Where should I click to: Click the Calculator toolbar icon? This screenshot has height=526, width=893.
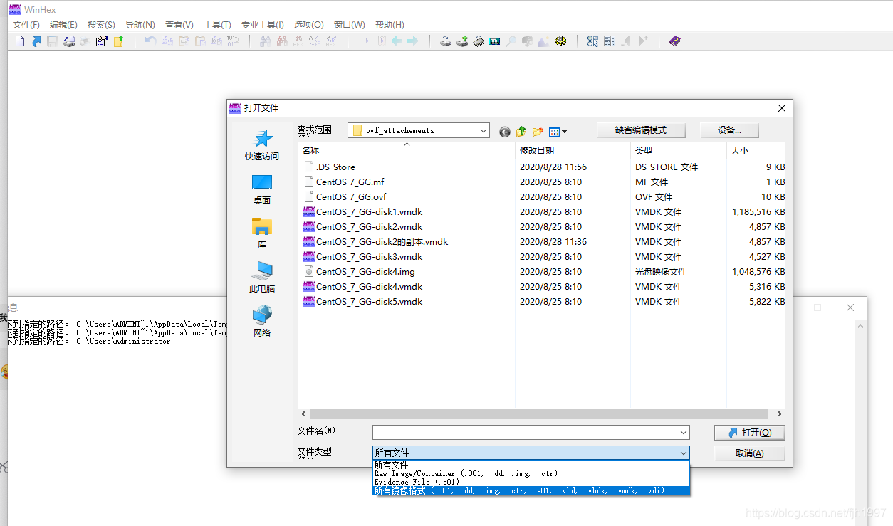coord(495,41)
